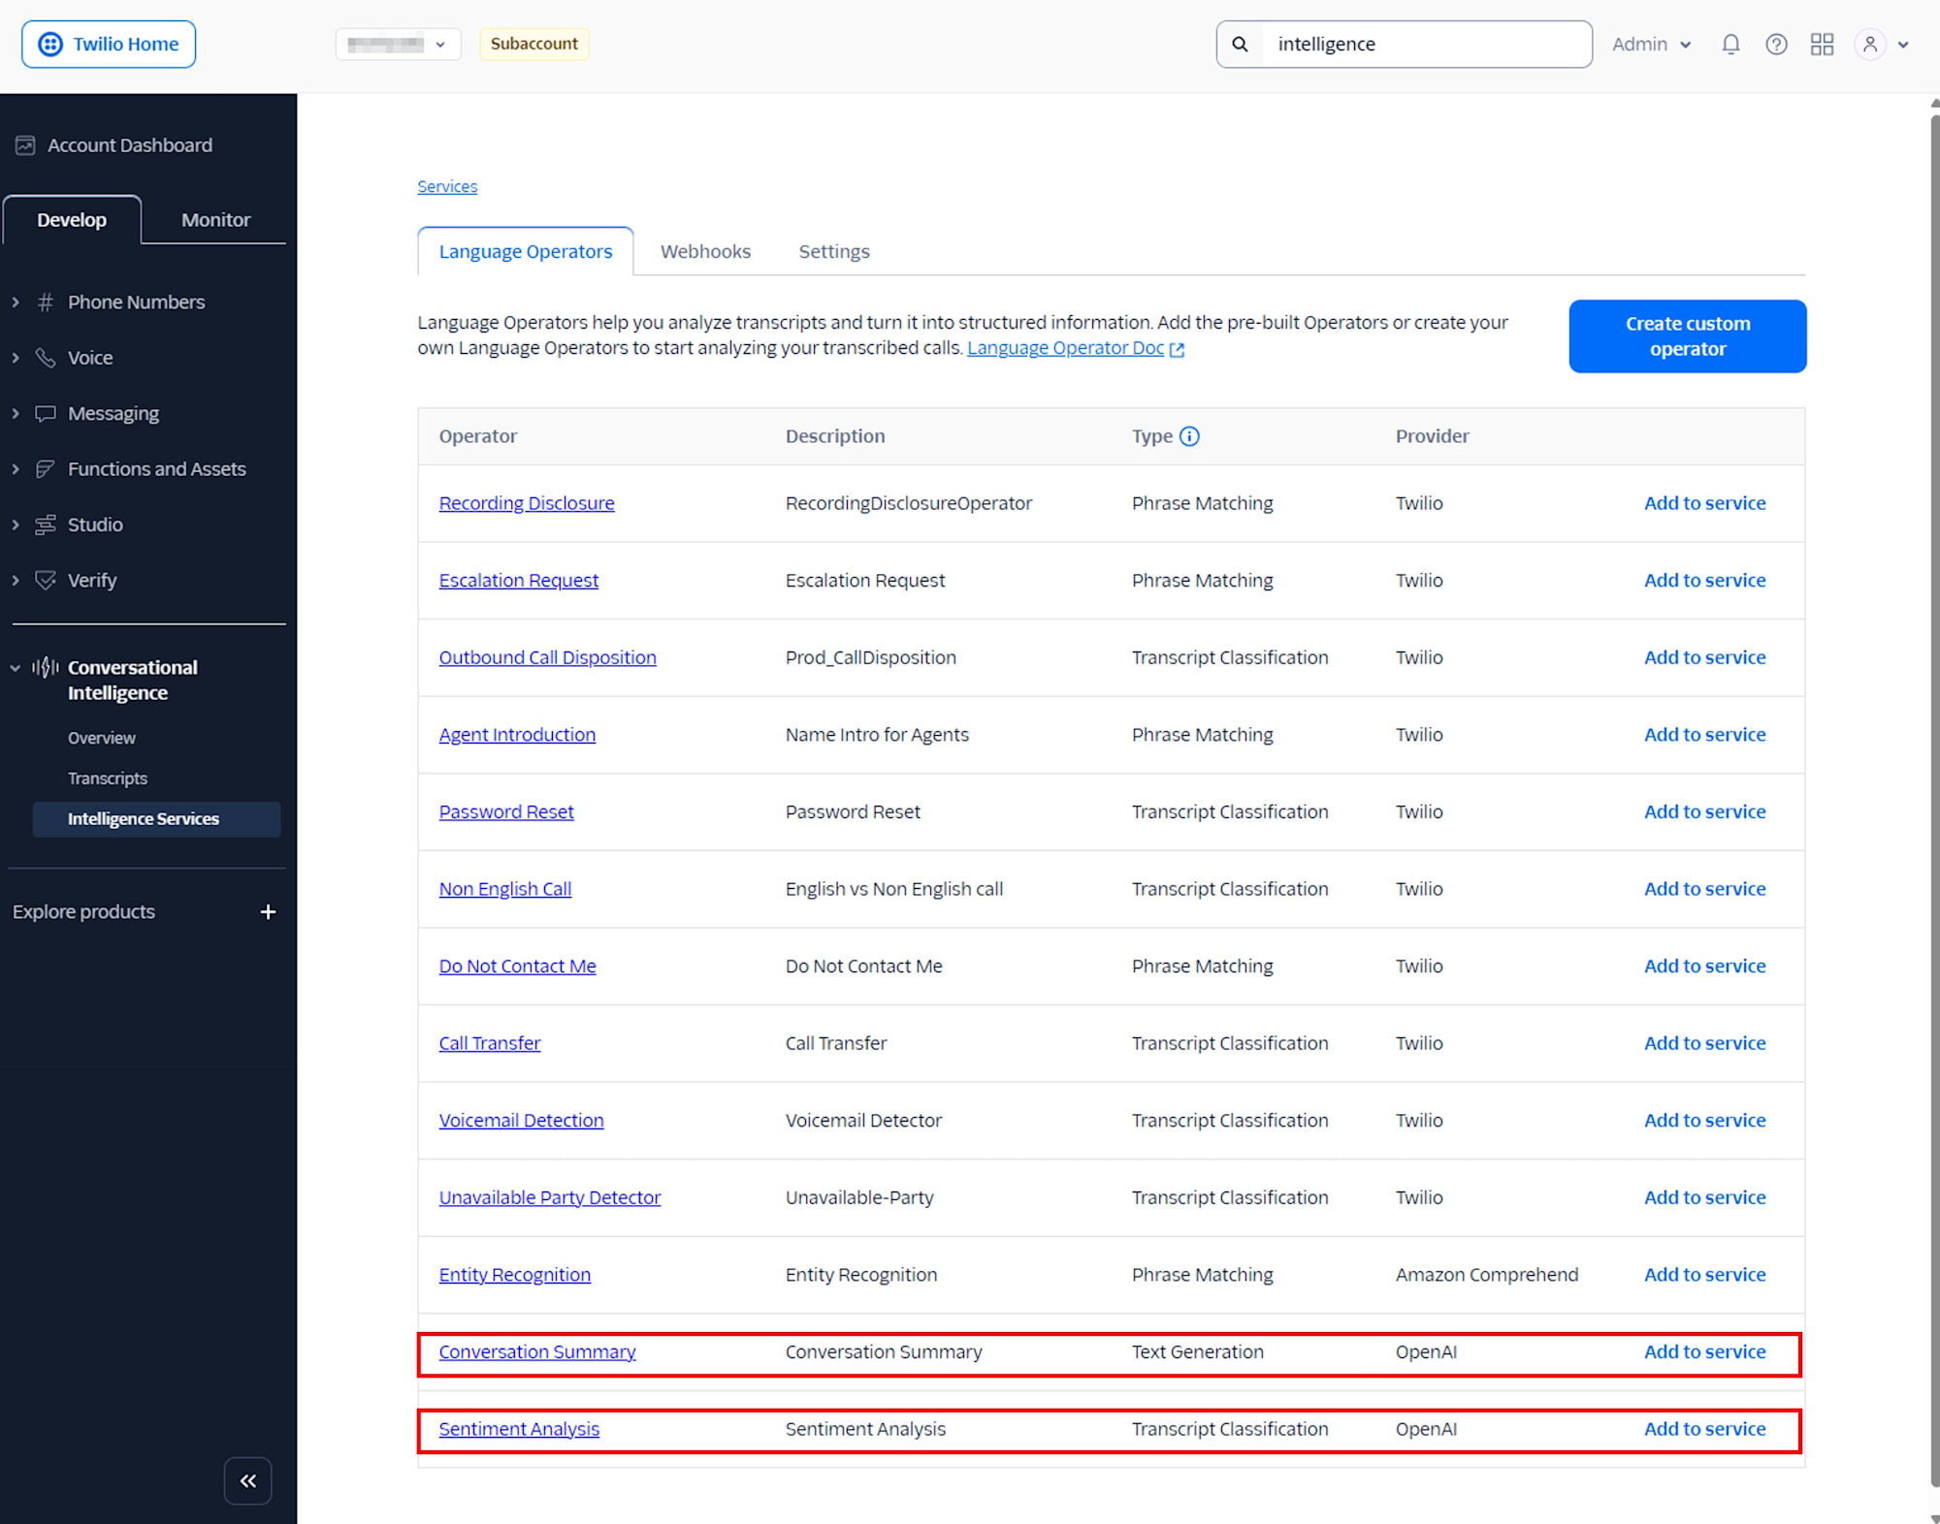Viewport: 1940px width, 1524px height.
Task: Click the Twilio Home logo button
Action: [x=109, y=45]
